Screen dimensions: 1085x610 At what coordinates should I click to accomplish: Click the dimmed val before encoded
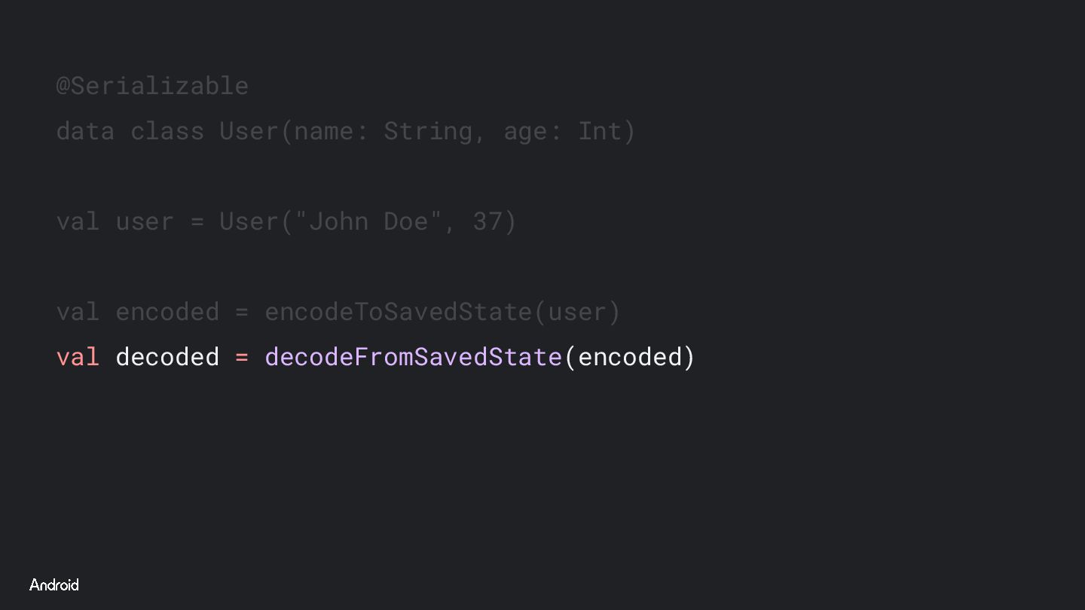pyautogui.click(x=78, y=312)
